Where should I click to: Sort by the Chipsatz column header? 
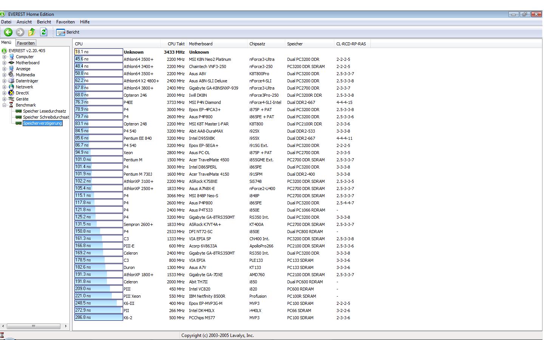(x=266, y=44)
